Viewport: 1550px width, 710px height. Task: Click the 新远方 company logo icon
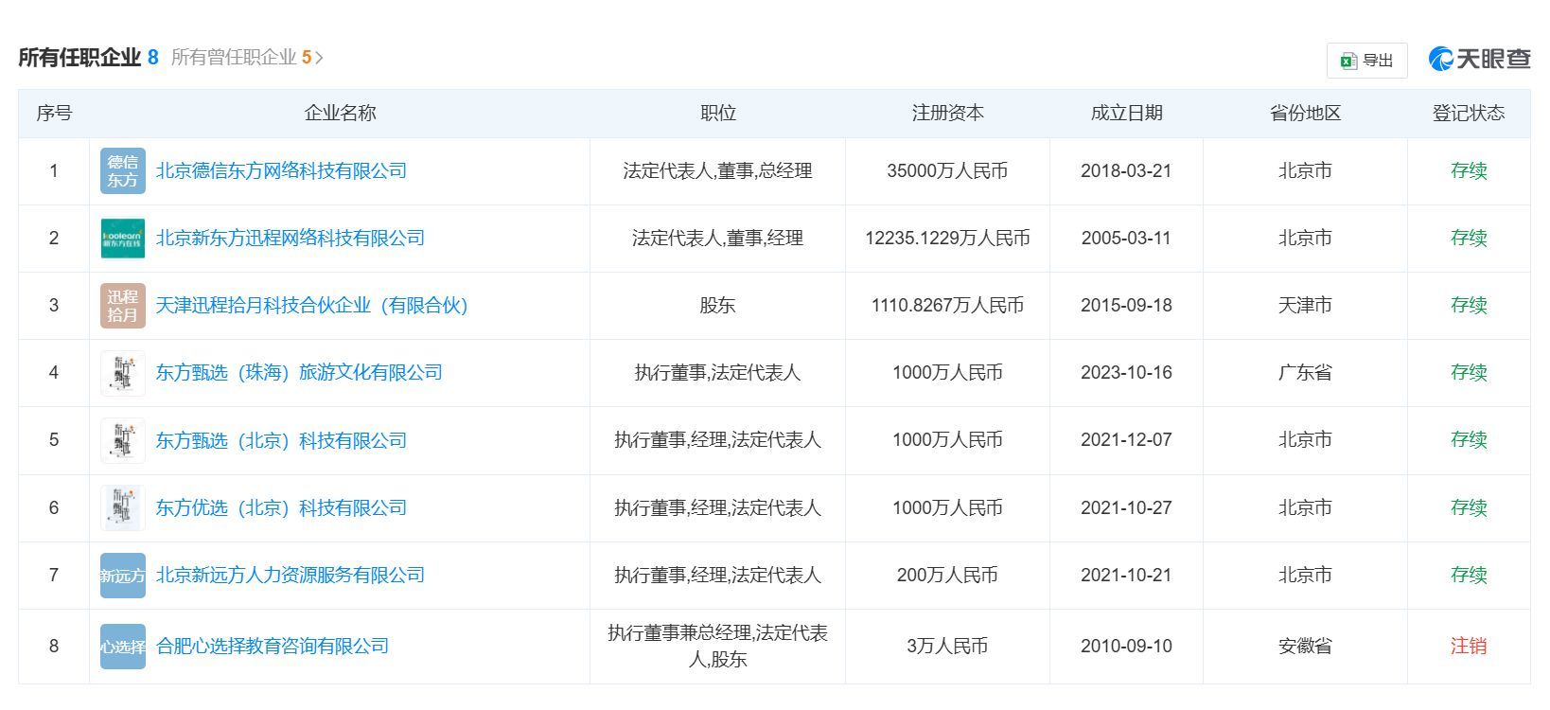[x=122, y=576]
